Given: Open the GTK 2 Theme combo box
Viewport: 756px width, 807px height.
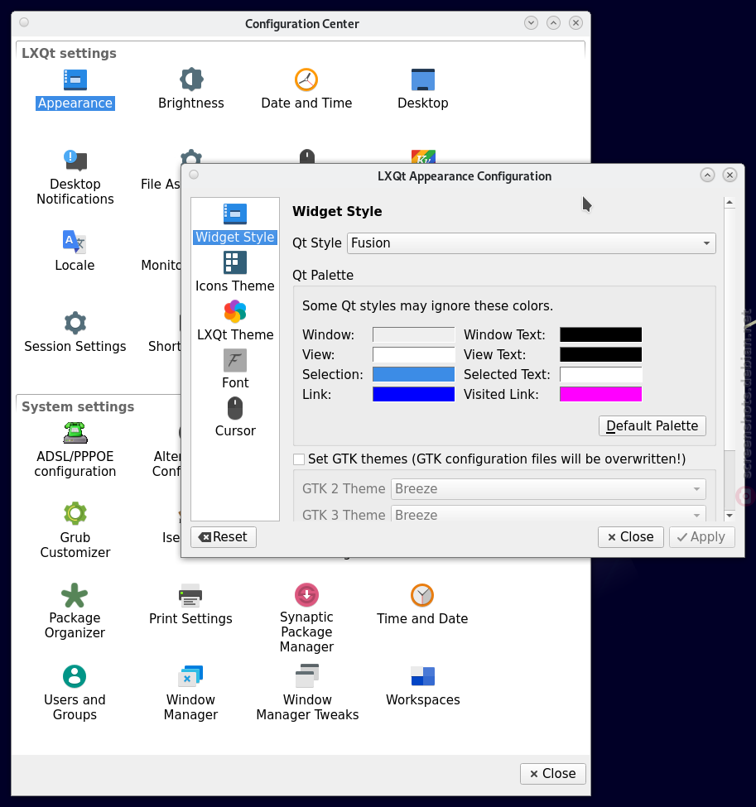Looking at the screenshot, I should point(548,488).
